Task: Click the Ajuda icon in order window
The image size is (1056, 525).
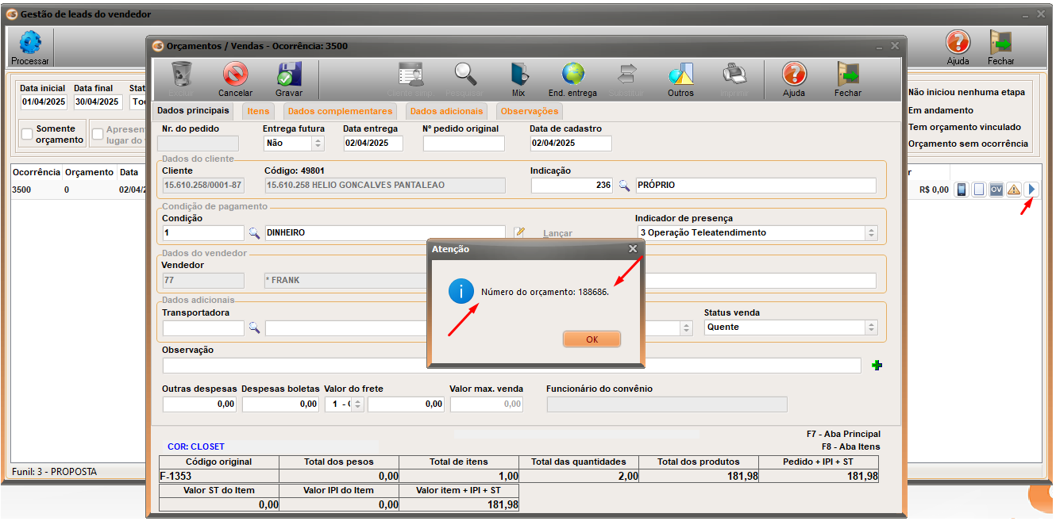Action: pyautogui.click(x=794, y=75)
